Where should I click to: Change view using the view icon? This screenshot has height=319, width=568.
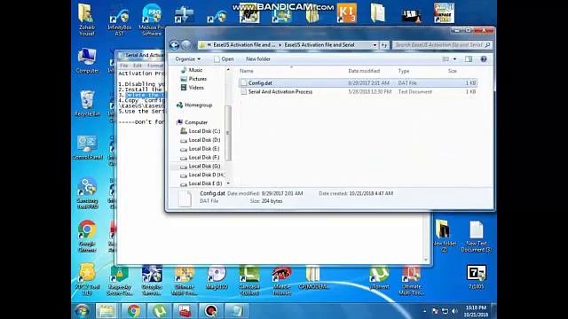tap(446, 59)
